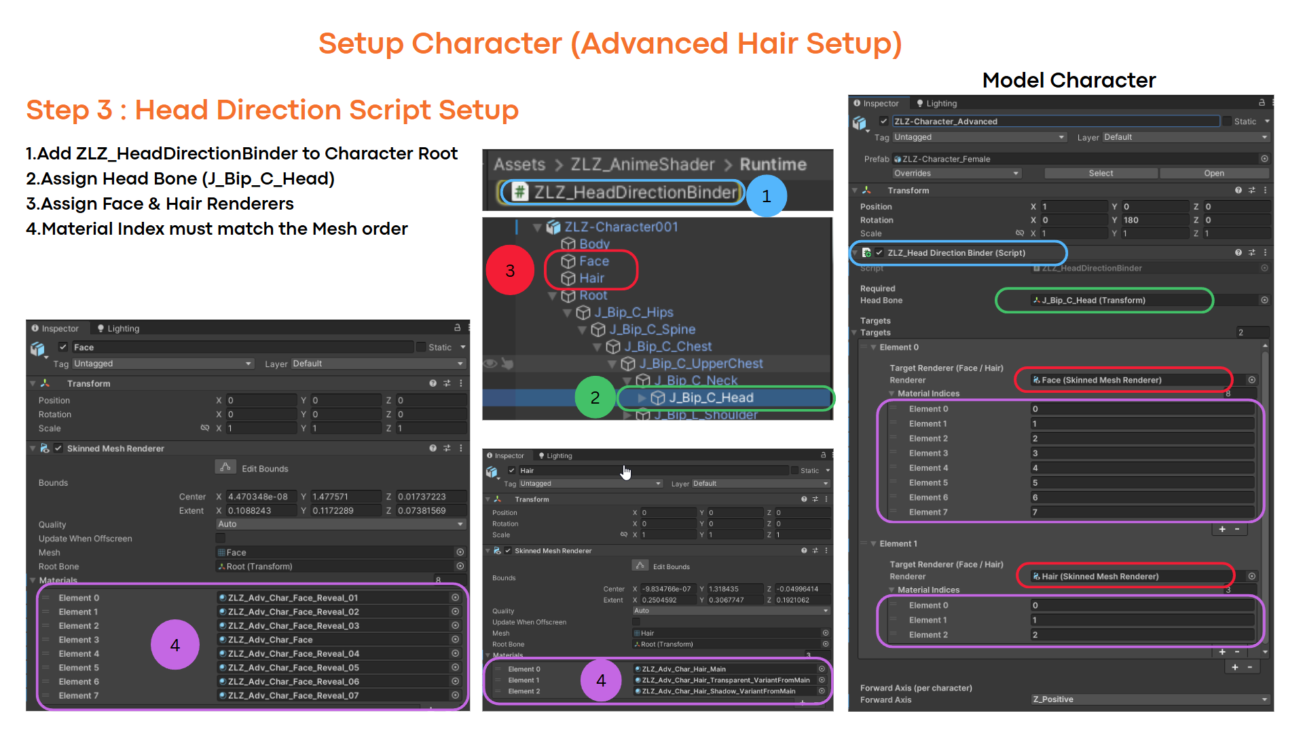Open the help icon on the Transform component
Viewport: 1303px width, 732px height.
(433, 383)
